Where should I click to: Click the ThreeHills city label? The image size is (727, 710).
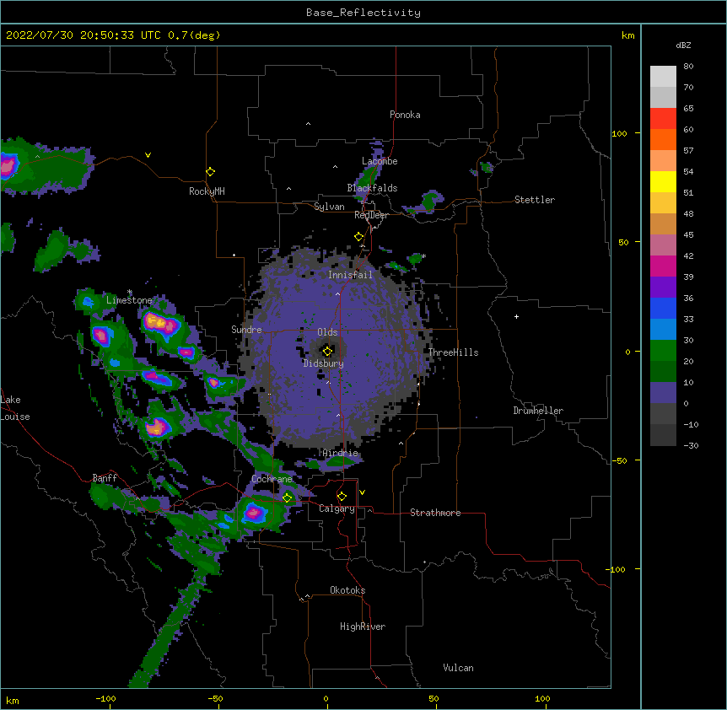point(453,352)
